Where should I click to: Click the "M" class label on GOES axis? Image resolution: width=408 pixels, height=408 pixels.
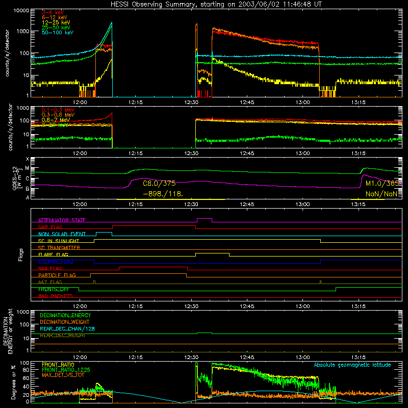click(27, 168)
